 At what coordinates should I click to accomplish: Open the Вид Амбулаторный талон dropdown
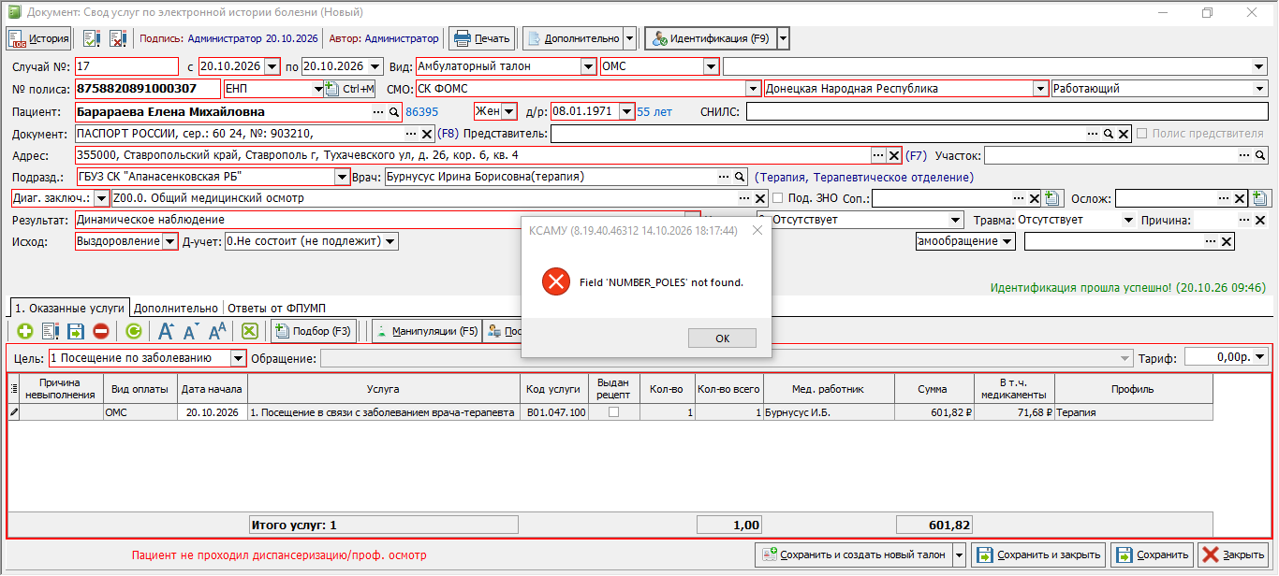(x=588, y=66)
